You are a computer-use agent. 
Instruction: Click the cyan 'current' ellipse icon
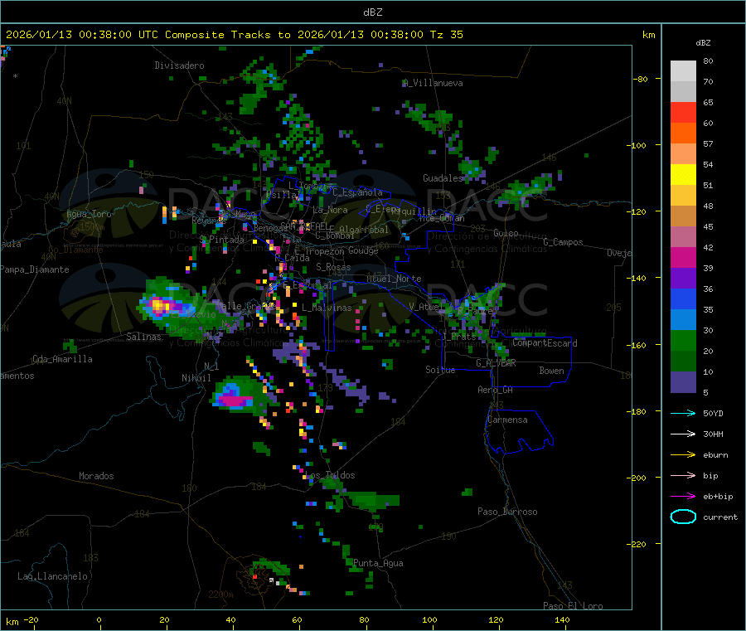(683, 517)
